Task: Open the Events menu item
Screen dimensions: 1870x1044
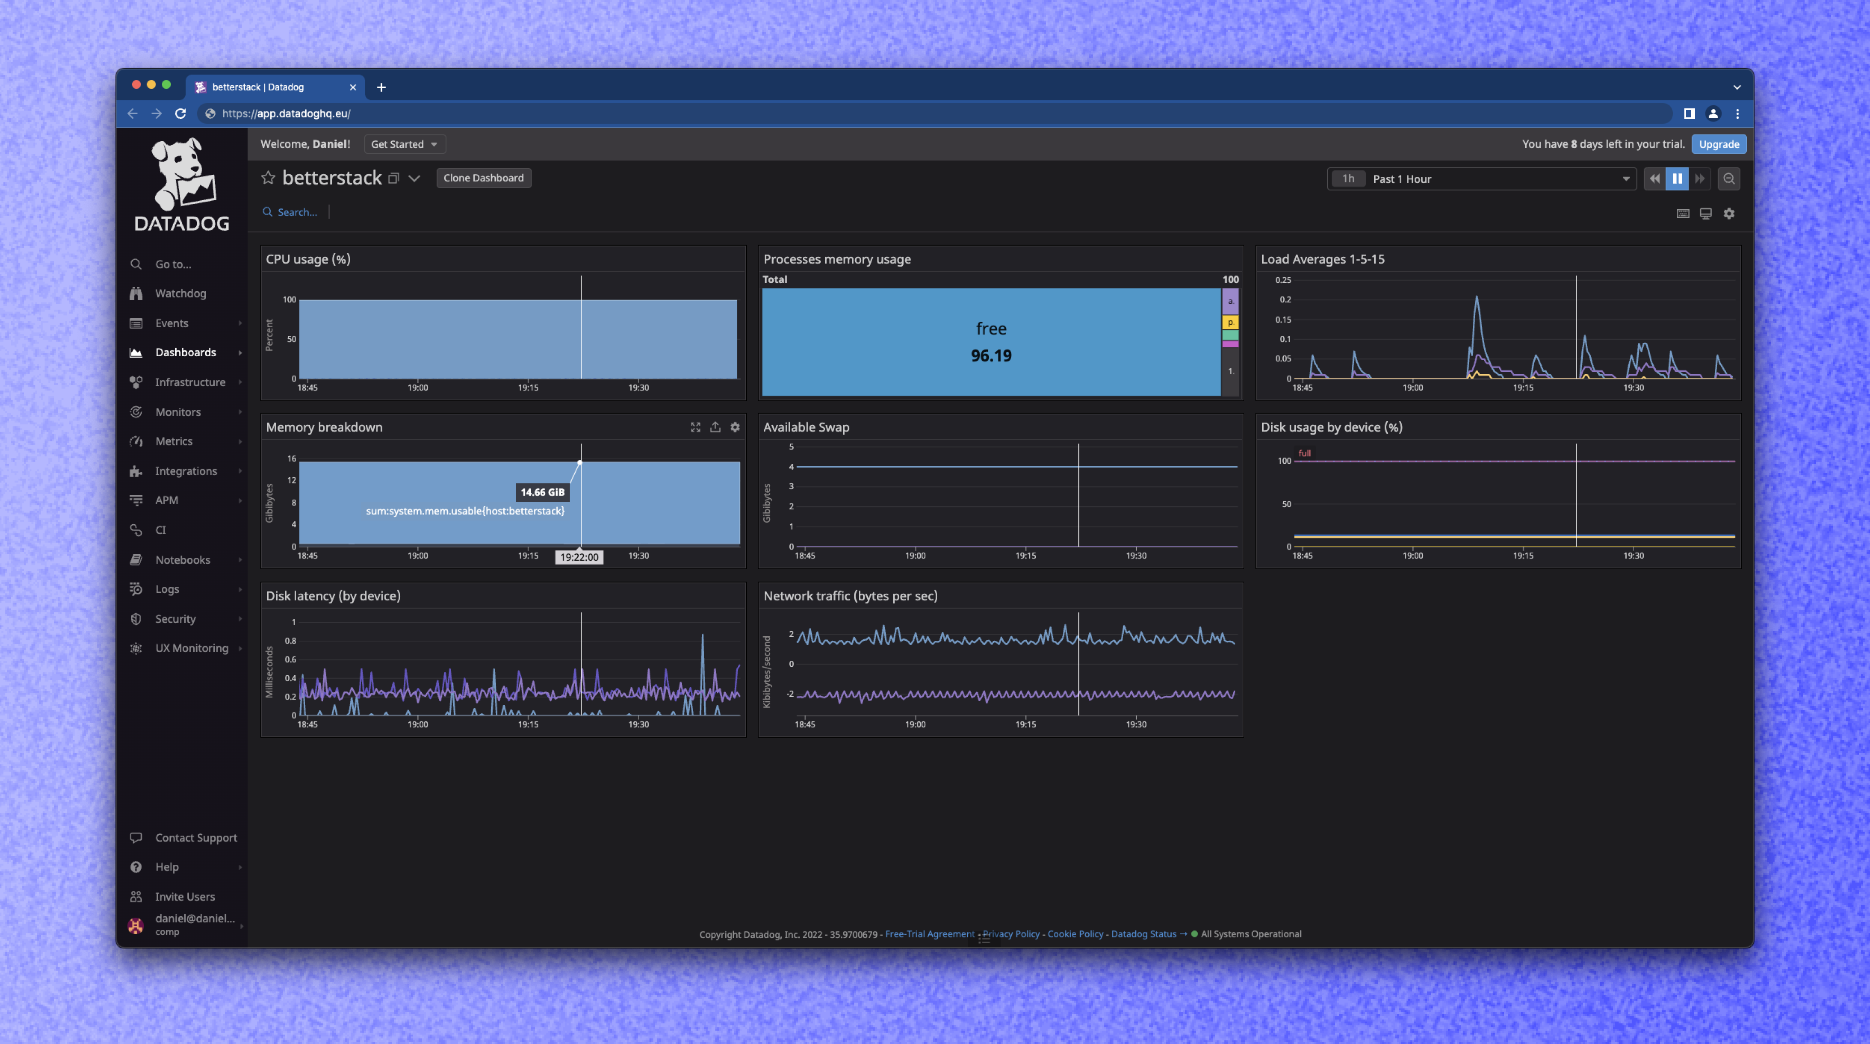Action: tap(171, 323)
